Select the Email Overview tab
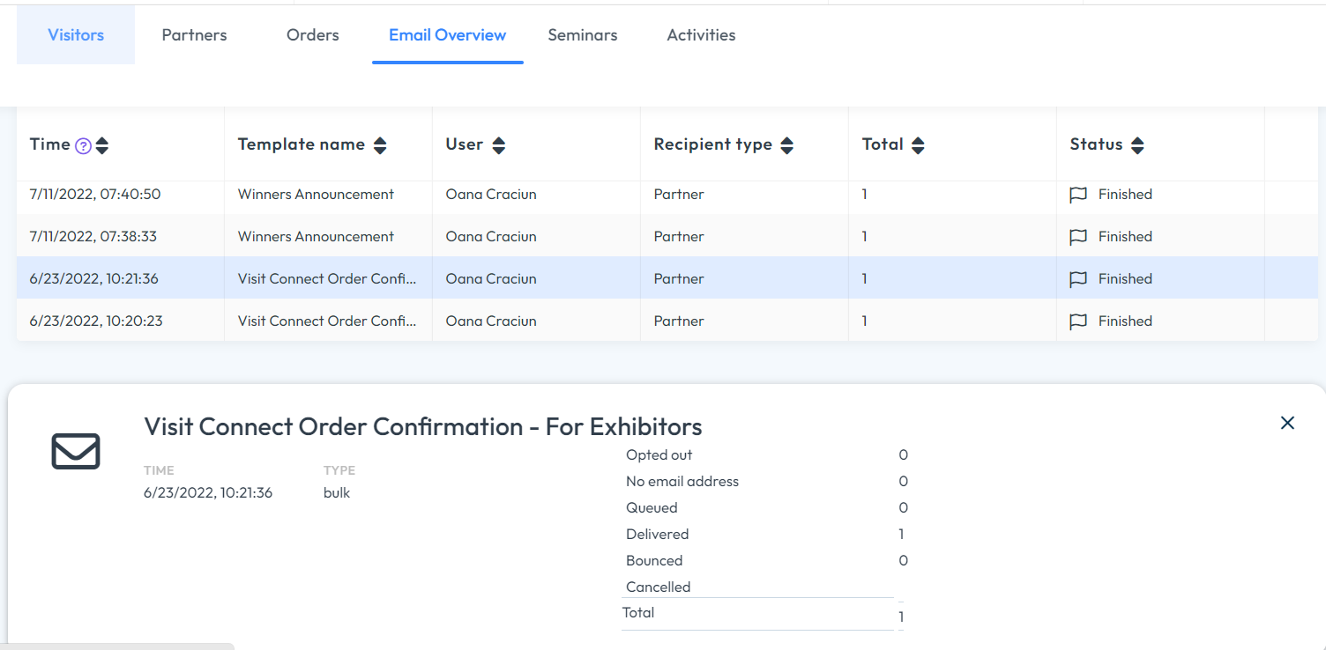Screen dimensions: 1326x650 click(447, 34)
